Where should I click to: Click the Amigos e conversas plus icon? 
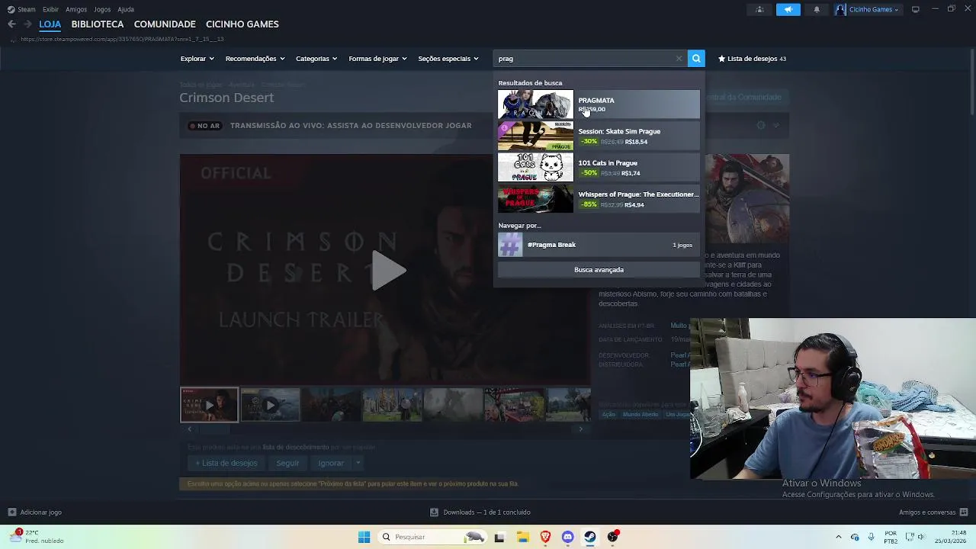(964, 512)
